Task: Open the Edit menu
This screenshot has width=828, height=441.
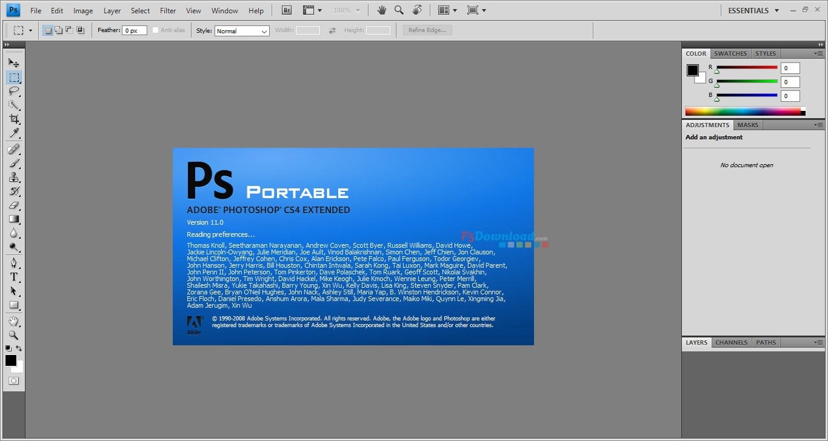Action: tap(57, 10)
